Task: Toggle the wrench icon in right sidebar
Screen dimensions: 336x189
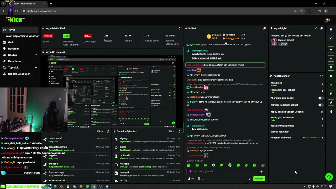Action: (x=331, y=103)
